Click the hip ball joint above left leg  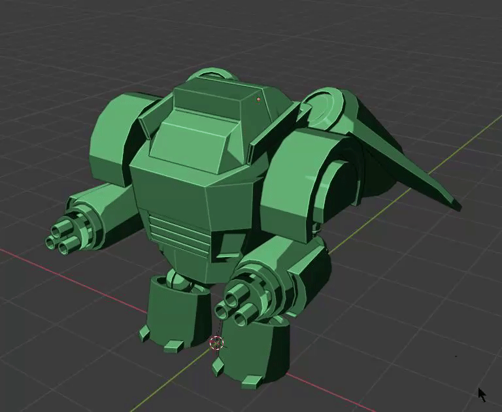coord(178,281)
